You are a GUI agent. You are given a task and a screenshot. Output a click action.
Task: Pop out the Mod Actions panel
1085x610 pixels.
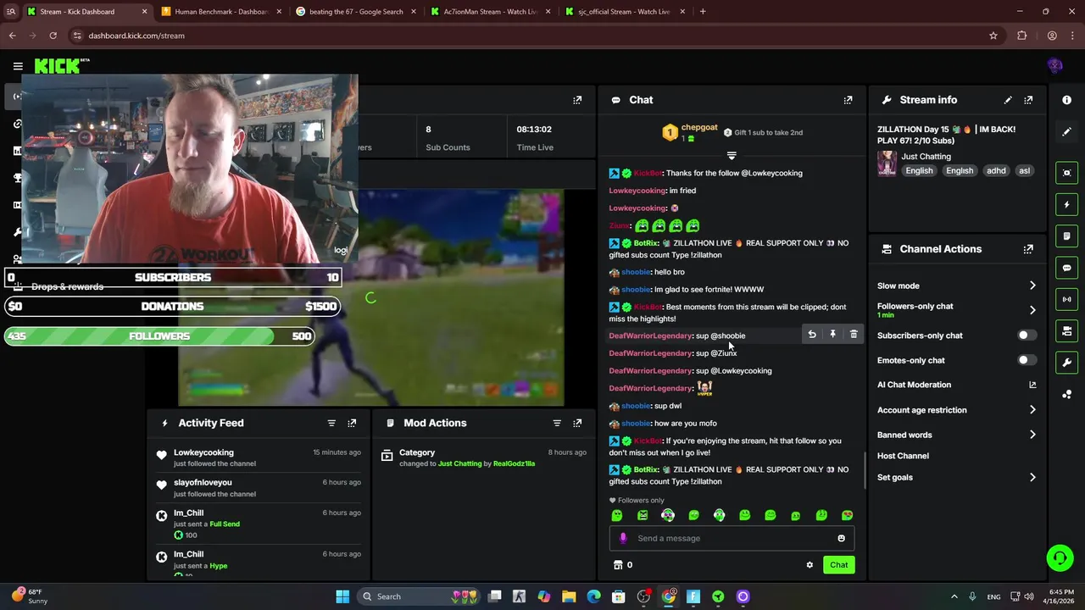(x=577, y=423)
